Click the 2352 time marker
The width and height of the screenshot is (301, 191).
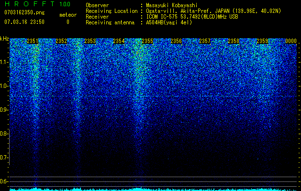pos(61,41)
